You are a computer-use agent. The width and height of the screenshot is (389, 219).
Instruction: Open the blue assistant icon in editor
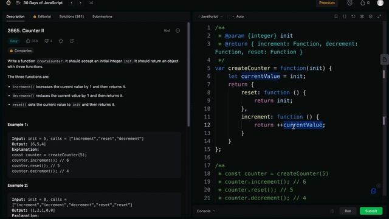[373, 191]
